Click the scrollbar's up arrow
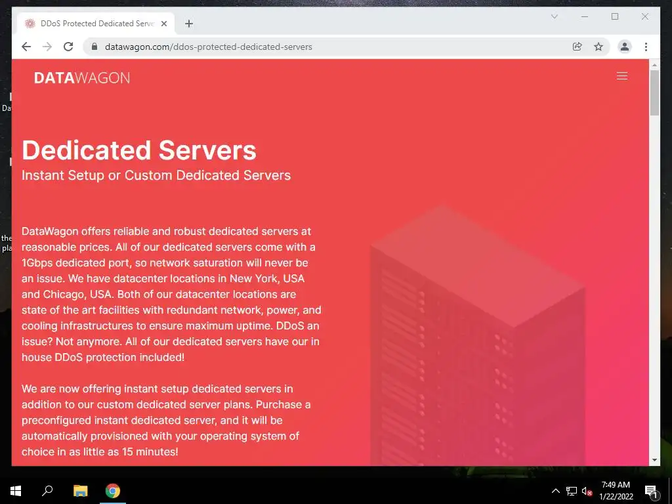Viewport: 672px width, 504px height. point(654,65)
